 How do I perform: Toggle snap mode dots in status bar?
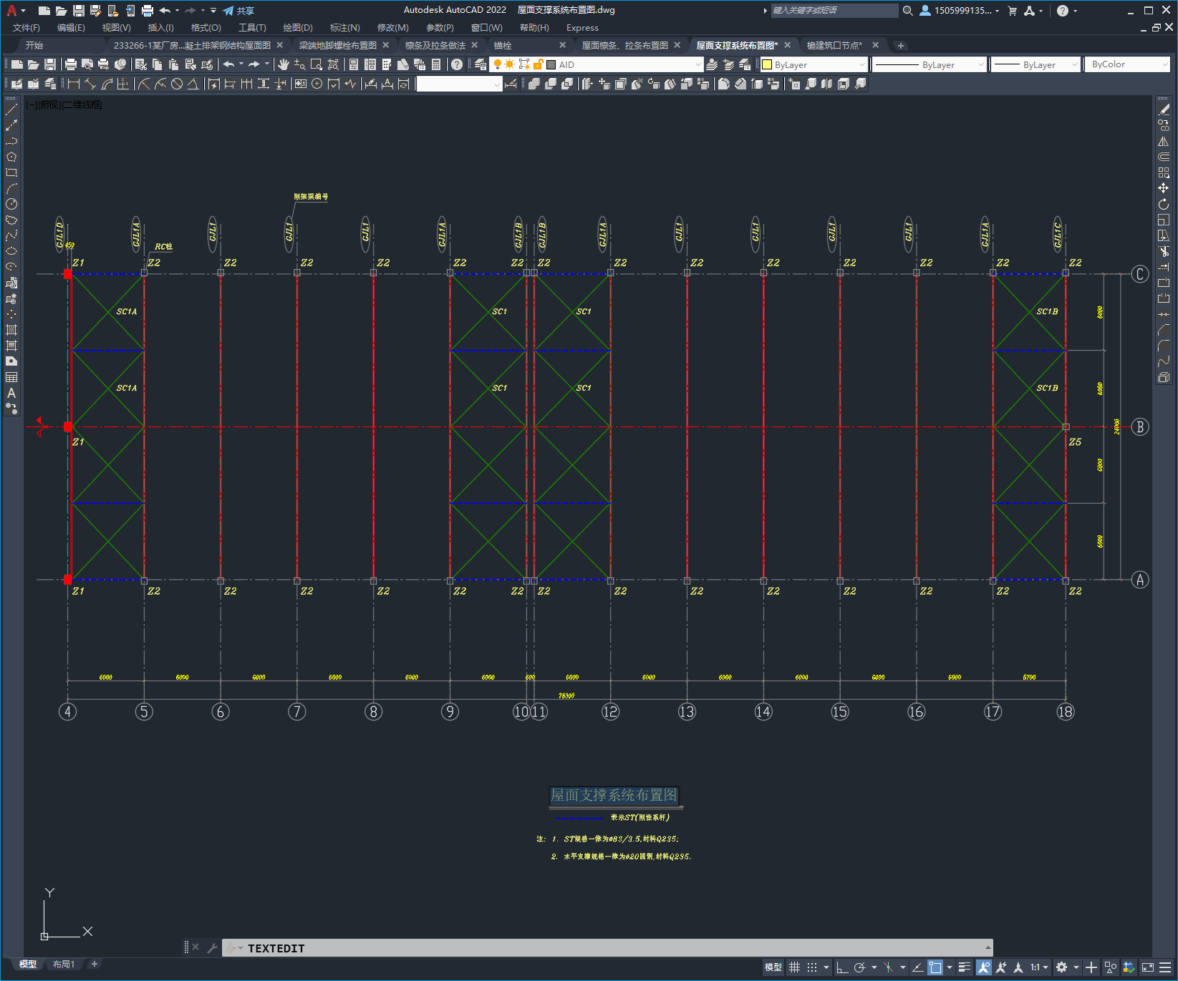[x=812, y=967]
